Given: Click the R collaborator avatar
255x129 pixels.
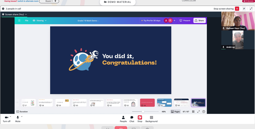Looking at the screenshot, I should click(x=170, y=21).
